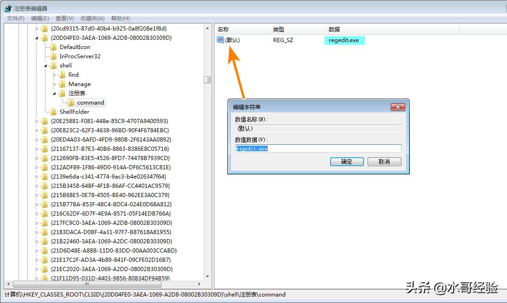Expand the {20cd9315-87d0-40b4-b925-0a8f208e1f8d} key
The image size is (507, 303).
[37, 29]
